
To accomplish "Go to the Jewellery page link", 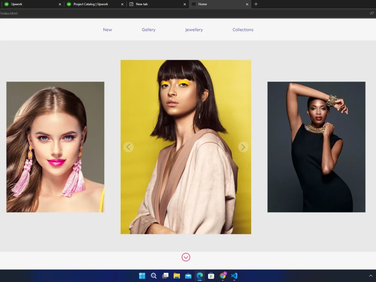I will (x=194, y=30).
